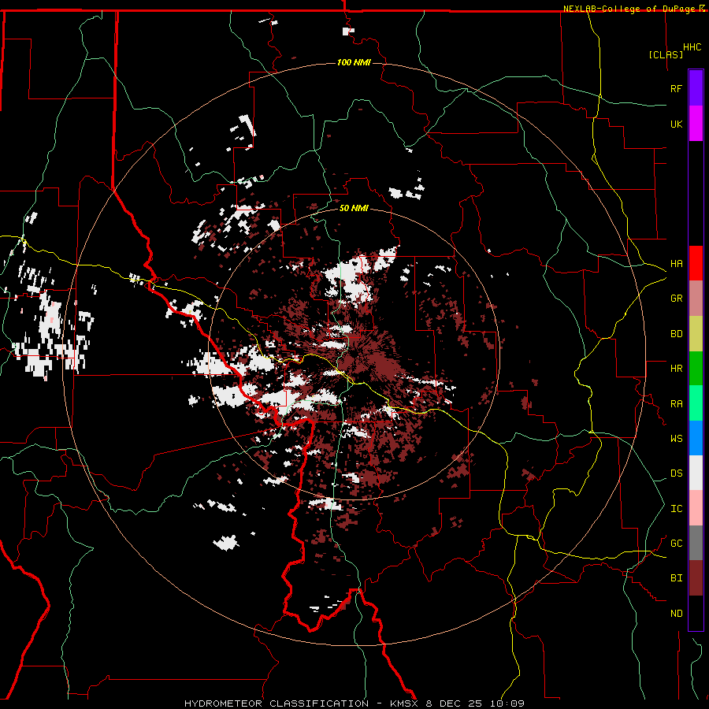Click the 50 NMI range ring label

pos(354,208)
